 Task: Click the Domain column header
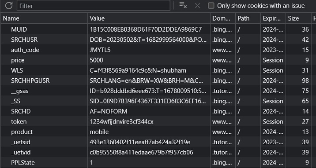(x=223, y=18)
